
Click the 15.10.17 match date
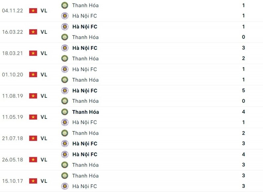[x=12, y=181]
